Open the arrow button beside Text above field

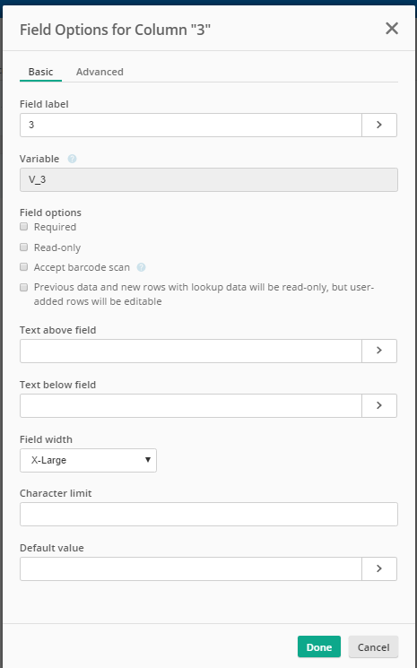379,351
